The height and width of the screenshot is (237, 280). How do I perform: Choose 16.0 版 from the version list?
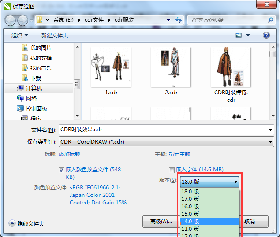pyautogui.click(x=209, y=206)
